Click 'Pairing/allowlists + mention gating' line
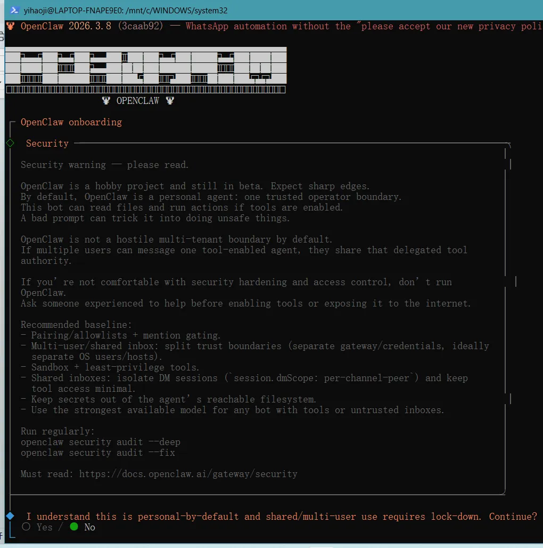This screenshot has width=543, height=548. (x=120, y=335)
